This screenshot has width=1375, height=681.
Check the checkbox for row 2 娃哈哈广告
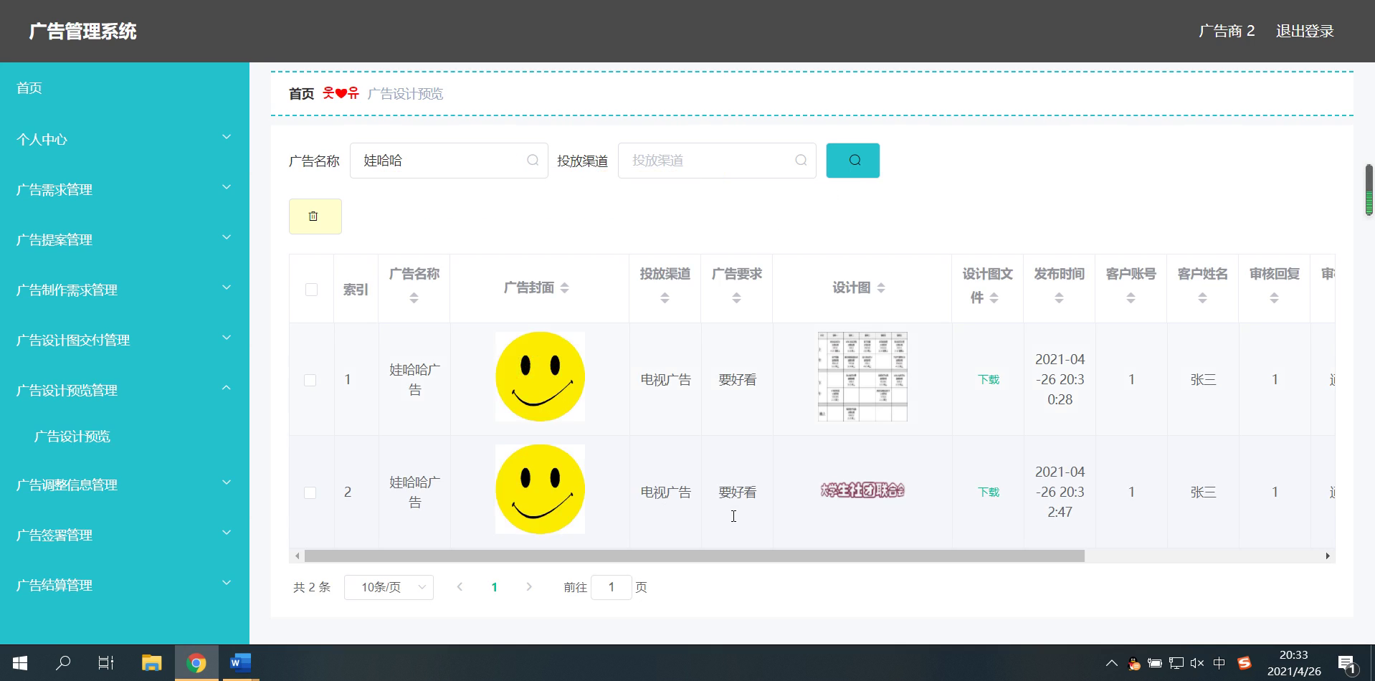pyautogui.click(x=310, y=492)
